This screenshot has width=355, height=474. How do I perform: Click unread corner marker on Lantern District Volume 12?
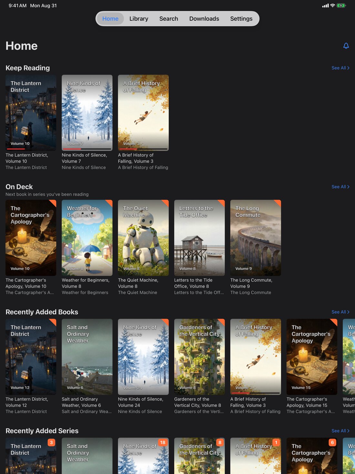(54, 321)
